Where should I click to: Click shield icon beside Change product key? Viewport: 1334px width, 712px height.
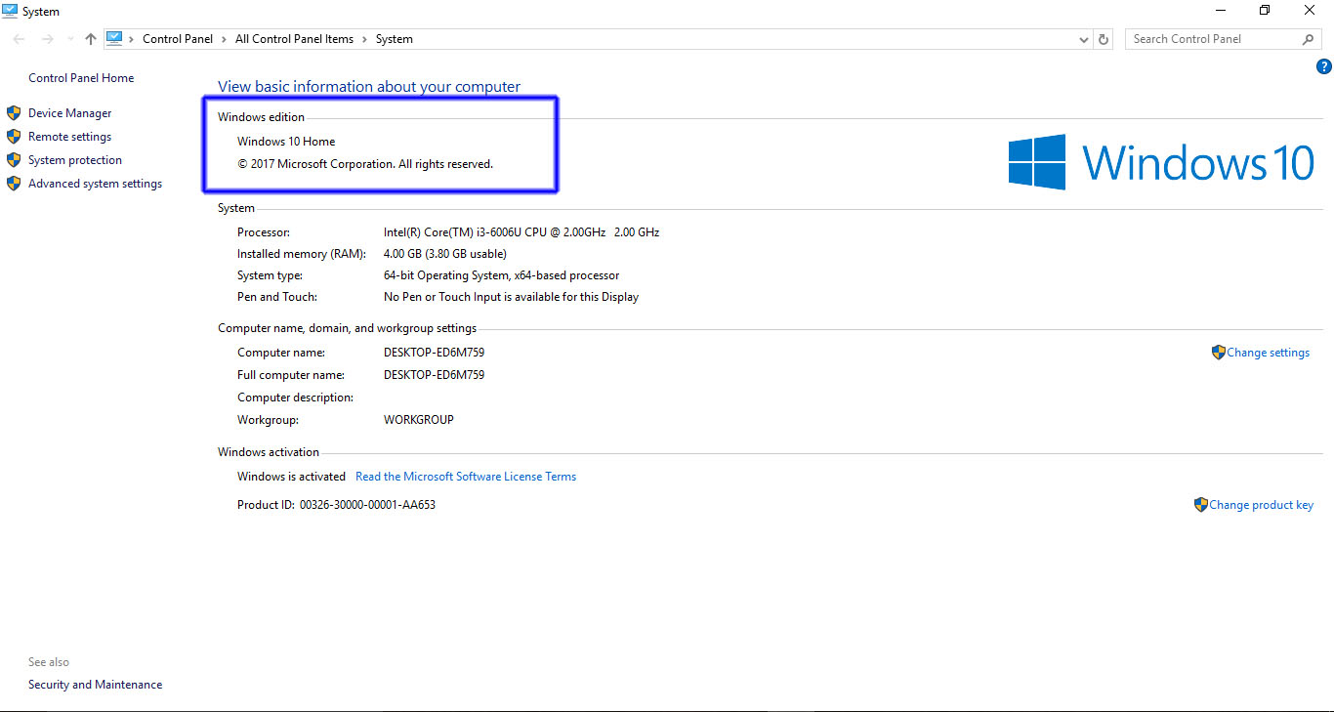click(x=1201, y=505)
